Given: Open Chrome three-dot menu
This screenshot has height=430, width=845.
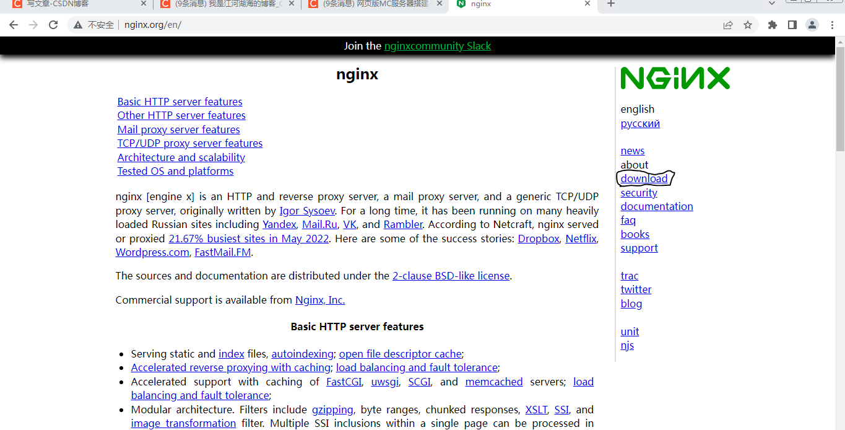Looking at the screenshot, I should [831, 25].
